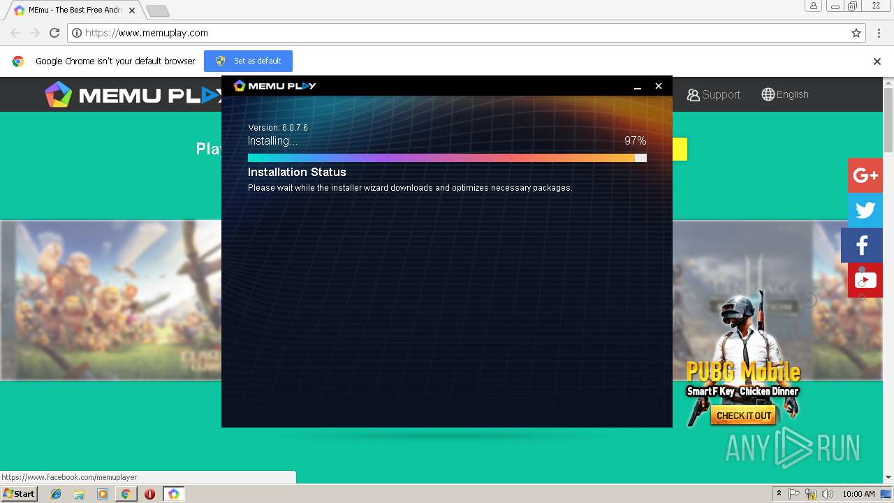Share via the Google+ sidebar icon

pos(865,175)
